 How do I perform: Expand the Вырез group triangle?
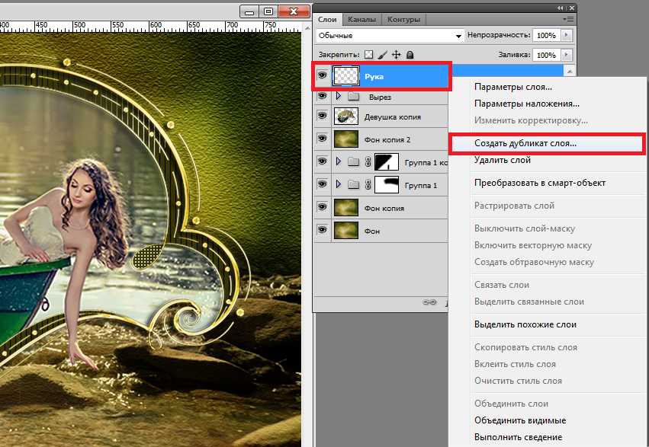point(339,96)
